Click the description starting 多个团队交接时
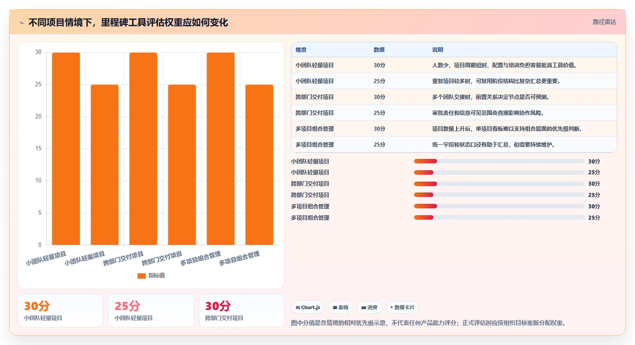Screen dimensions: 635x345 pos(491,97)
